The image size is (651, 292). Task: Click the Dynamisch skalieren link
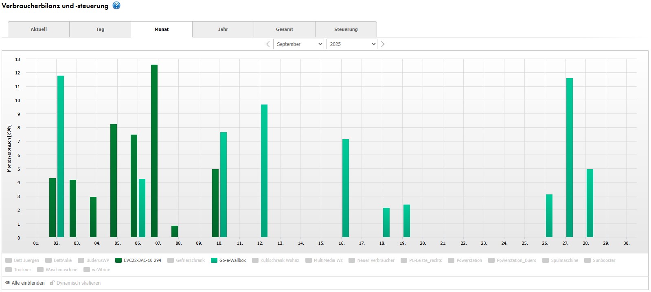78,283
